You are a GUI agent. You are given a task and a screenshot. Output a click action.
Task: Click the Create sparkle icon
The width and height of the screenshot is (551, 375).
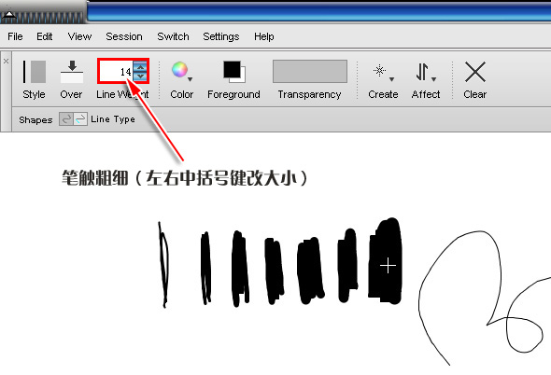pos(379,71)
